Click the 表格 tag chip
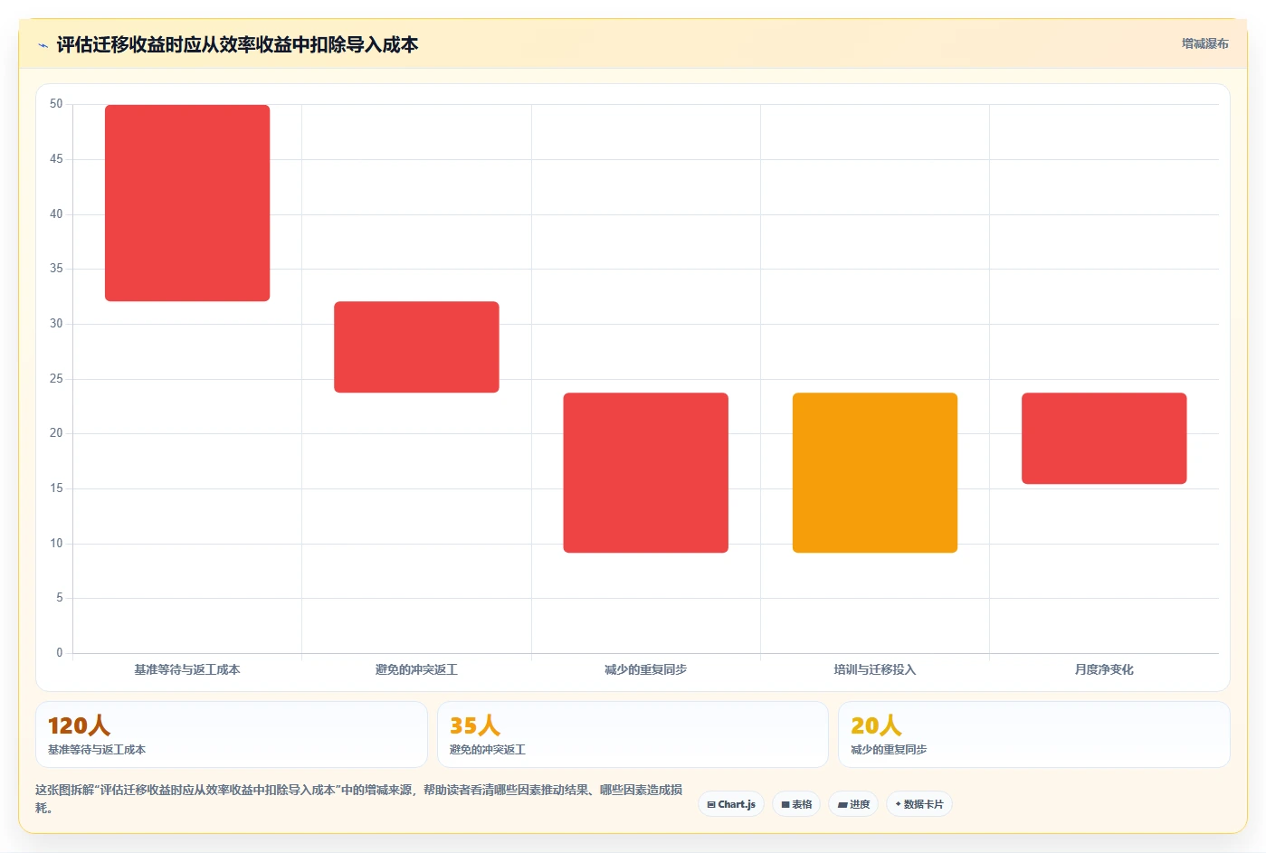The height and width of the screenshot is (853, 1266). pos(796,804)
